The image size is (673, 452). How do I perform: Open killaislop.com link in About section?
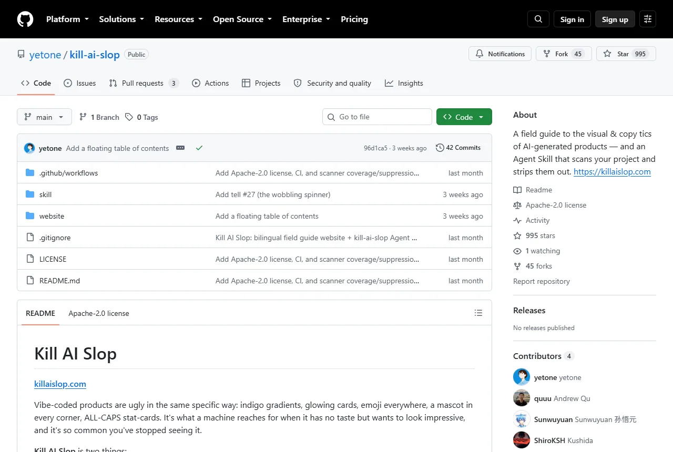[612, 171]
